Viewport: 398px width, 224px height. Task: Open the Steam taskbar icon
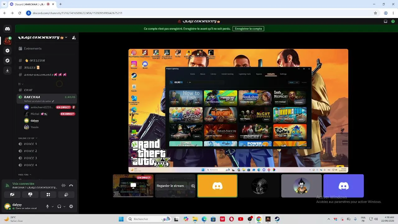(277, 219)
